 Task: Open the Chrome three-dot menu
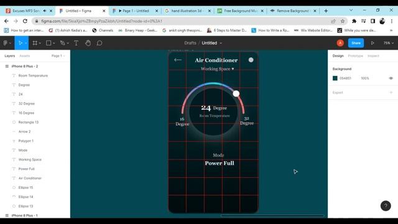[392, 21]
